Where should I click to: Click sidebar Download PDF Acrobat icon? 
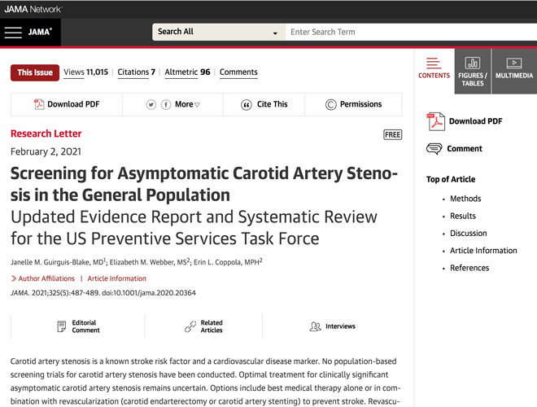pos(435,121)
